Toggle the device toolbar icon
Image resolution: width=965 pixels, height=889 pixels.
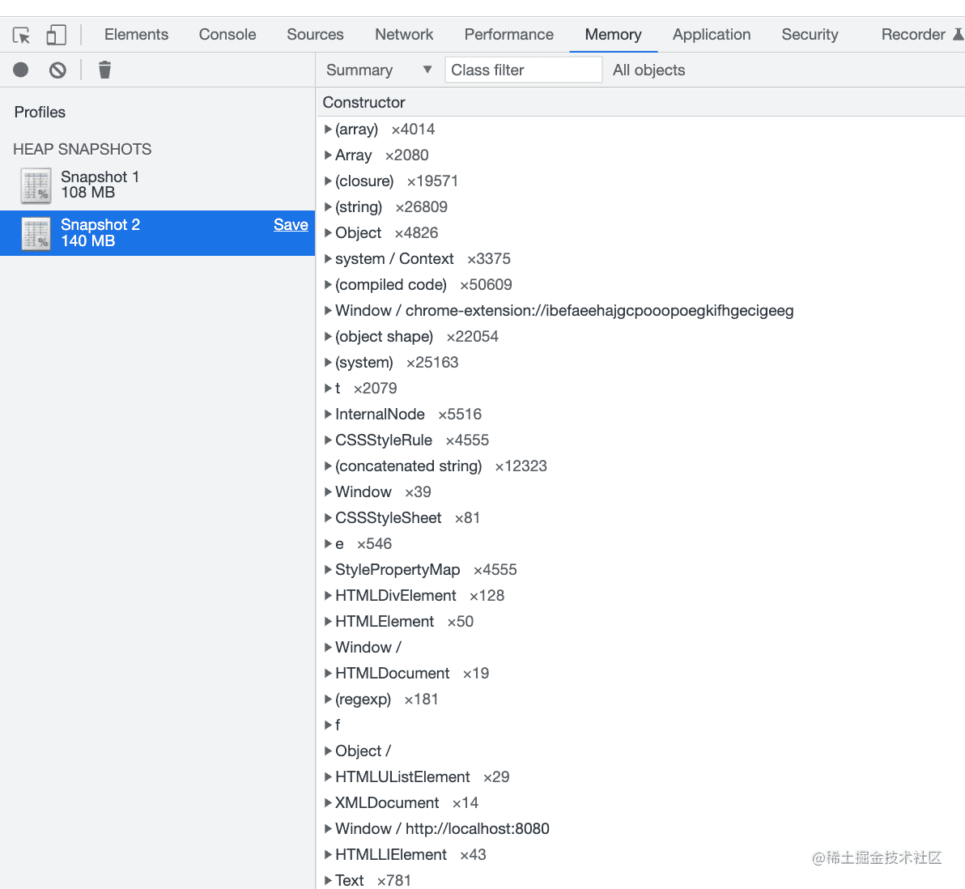[56, 35]
